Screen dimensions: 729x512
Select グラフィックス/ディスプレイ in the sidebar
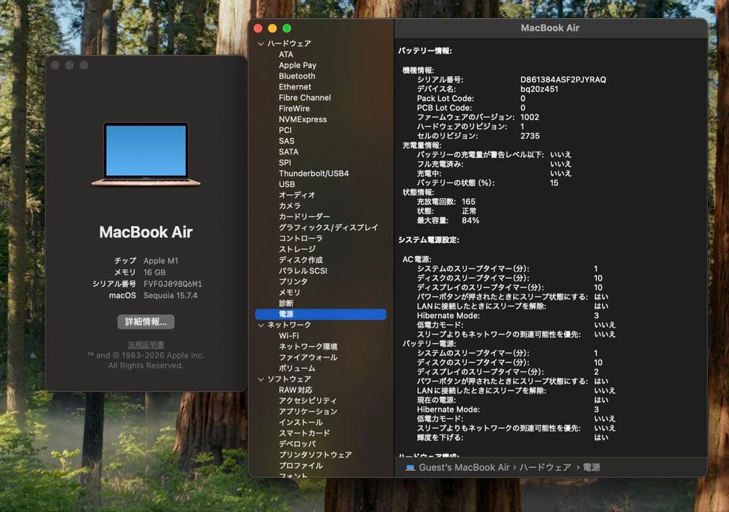328,227
